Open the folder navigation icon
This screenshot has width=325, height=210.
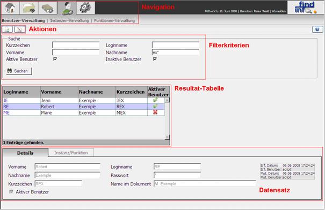pos(29,8)
